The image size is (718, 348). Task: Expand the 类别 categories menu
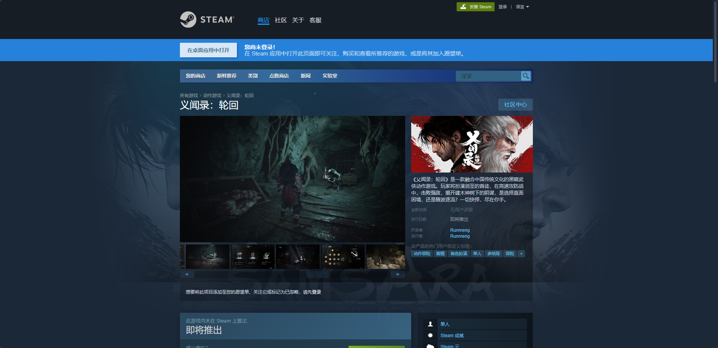[253, 76]
